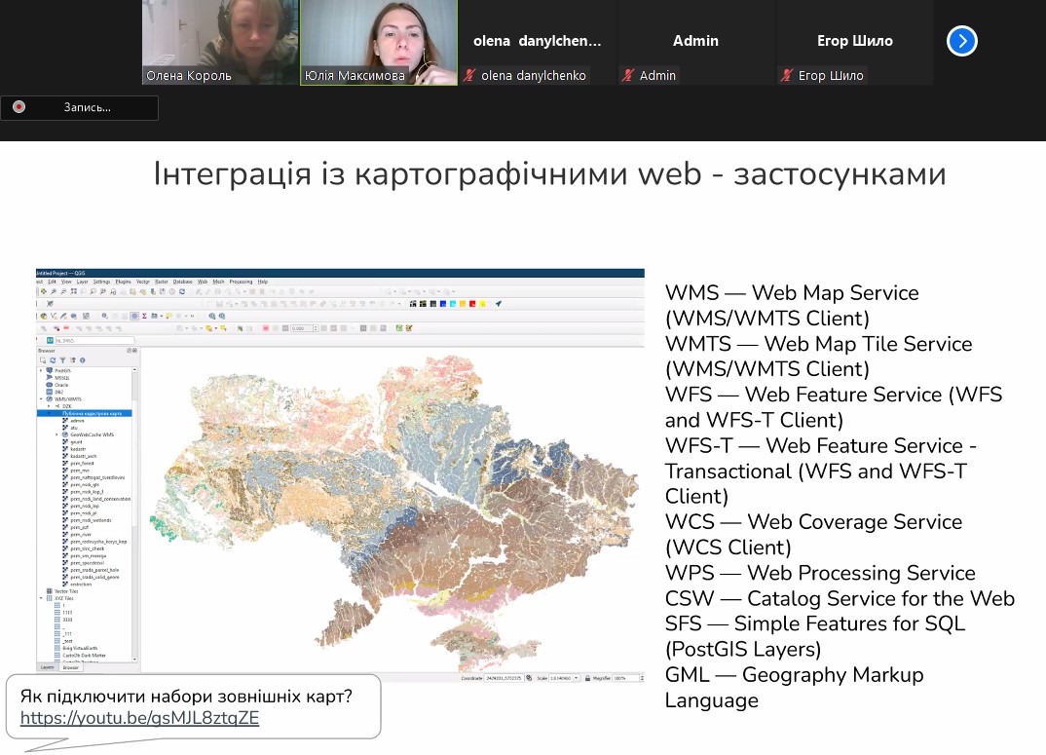Screen dimensions: 1046x755
Task: Expand the PostGIS node in Browser
Action: pos(41,371)
